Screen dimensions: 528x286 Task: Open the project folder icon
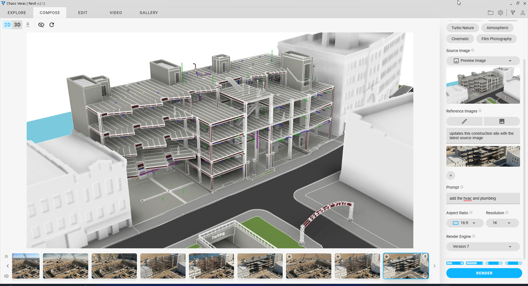(490, 13)
